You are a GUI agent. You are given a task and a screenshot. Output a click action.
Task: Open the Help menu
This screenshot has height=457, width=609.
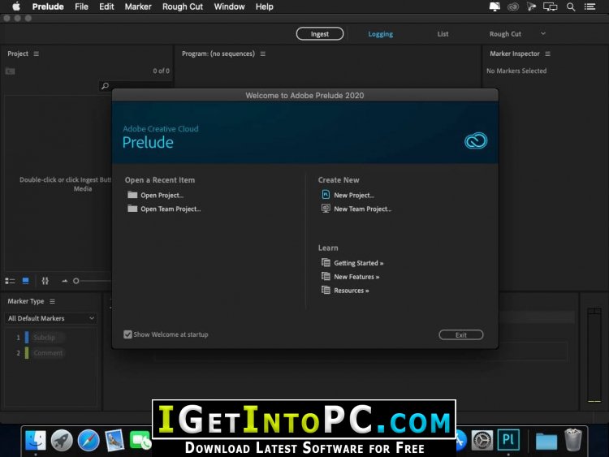tap(264, 6)
